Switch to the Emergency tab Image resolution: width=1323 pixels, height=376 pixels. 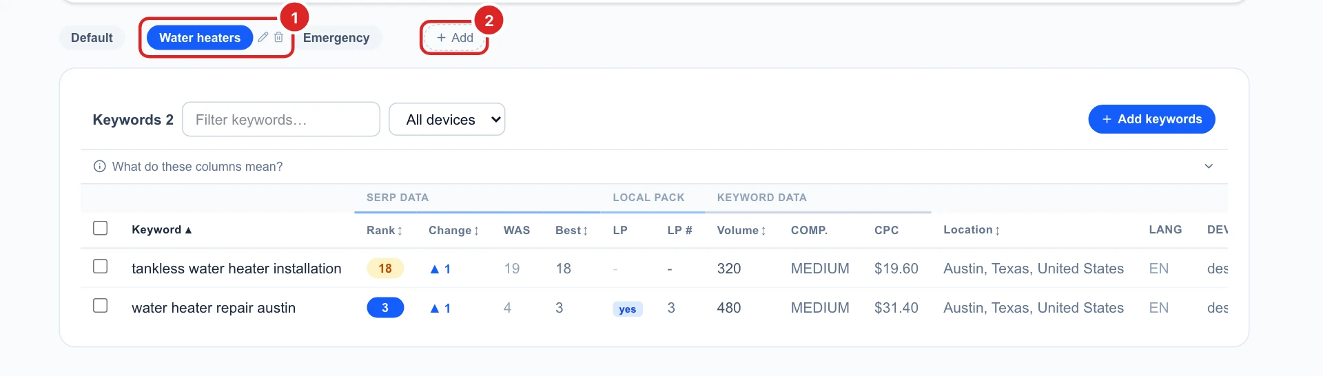[x=336, y=38]
